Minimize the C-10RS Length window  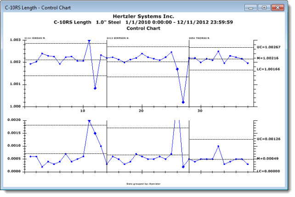click(251, 7)
